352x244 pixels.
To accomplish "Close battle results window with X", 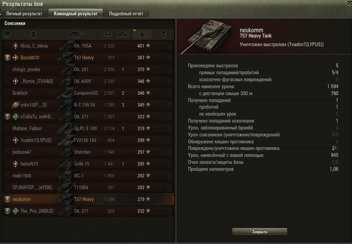I will point(350,3).
